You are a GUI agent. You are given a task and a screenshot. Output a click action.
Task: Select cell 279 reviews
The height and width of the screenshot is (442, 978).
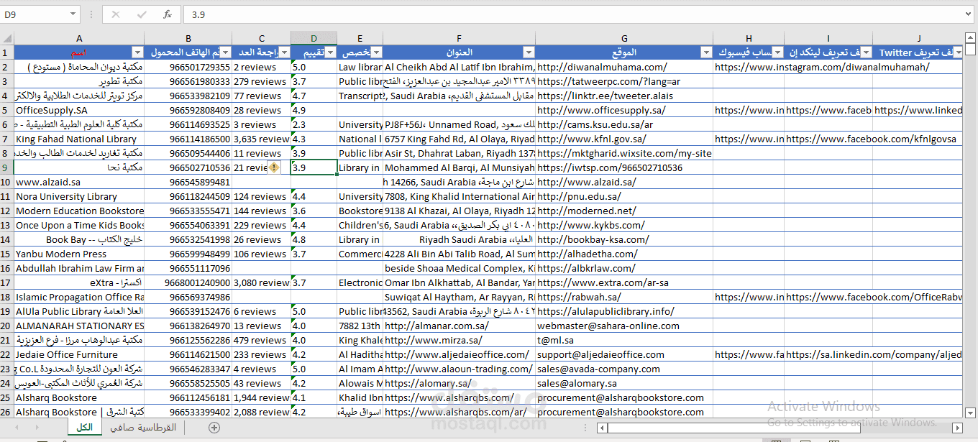click(x=260, y=81)
